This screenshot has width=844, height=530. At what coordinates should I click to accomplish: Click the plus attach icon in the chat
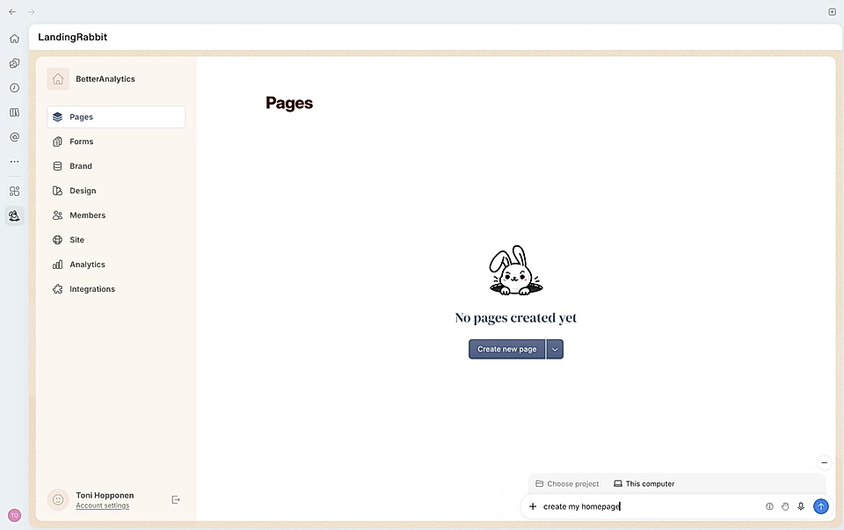point(533,506)
